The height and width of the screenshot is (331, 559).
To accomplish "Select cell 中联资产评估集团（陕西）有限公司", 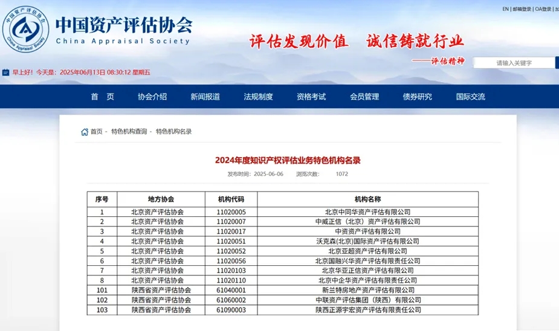I will 367,300.
